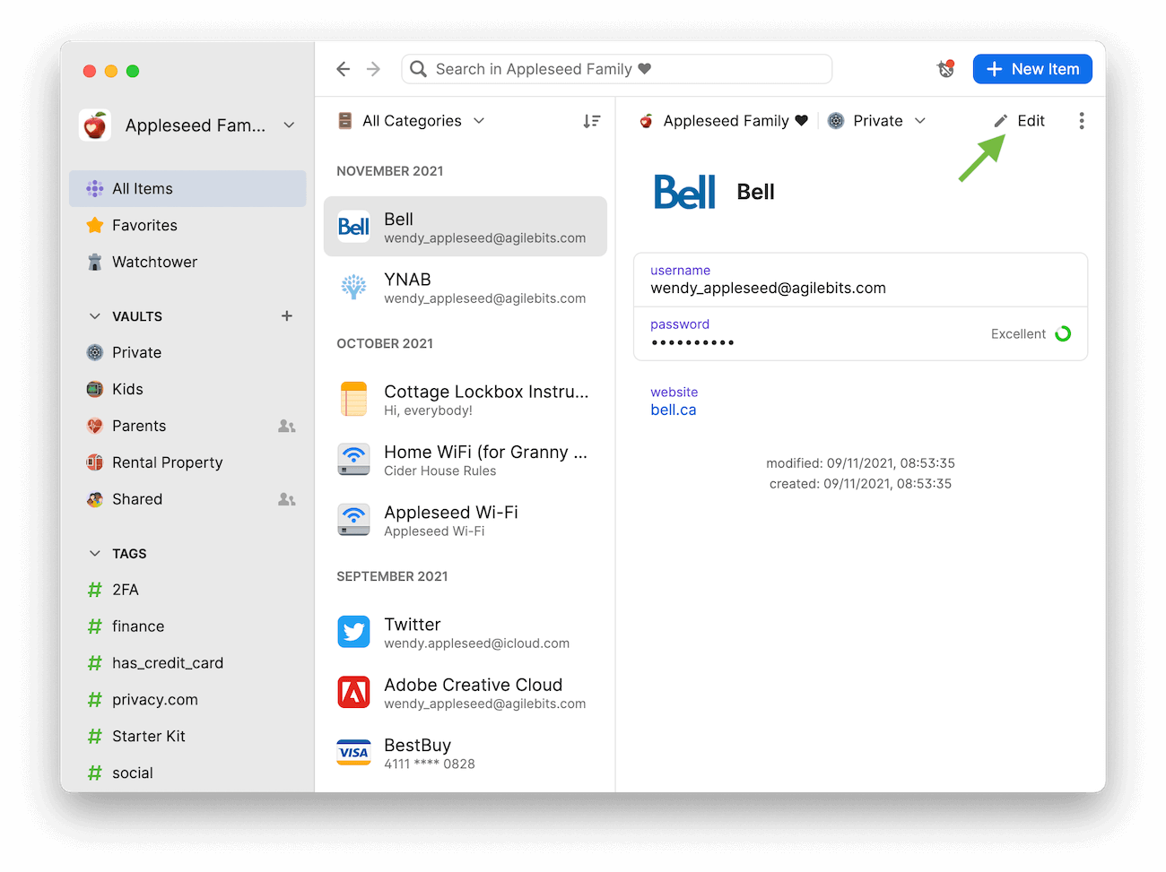Open the bell.ca website link

point(674,410)
